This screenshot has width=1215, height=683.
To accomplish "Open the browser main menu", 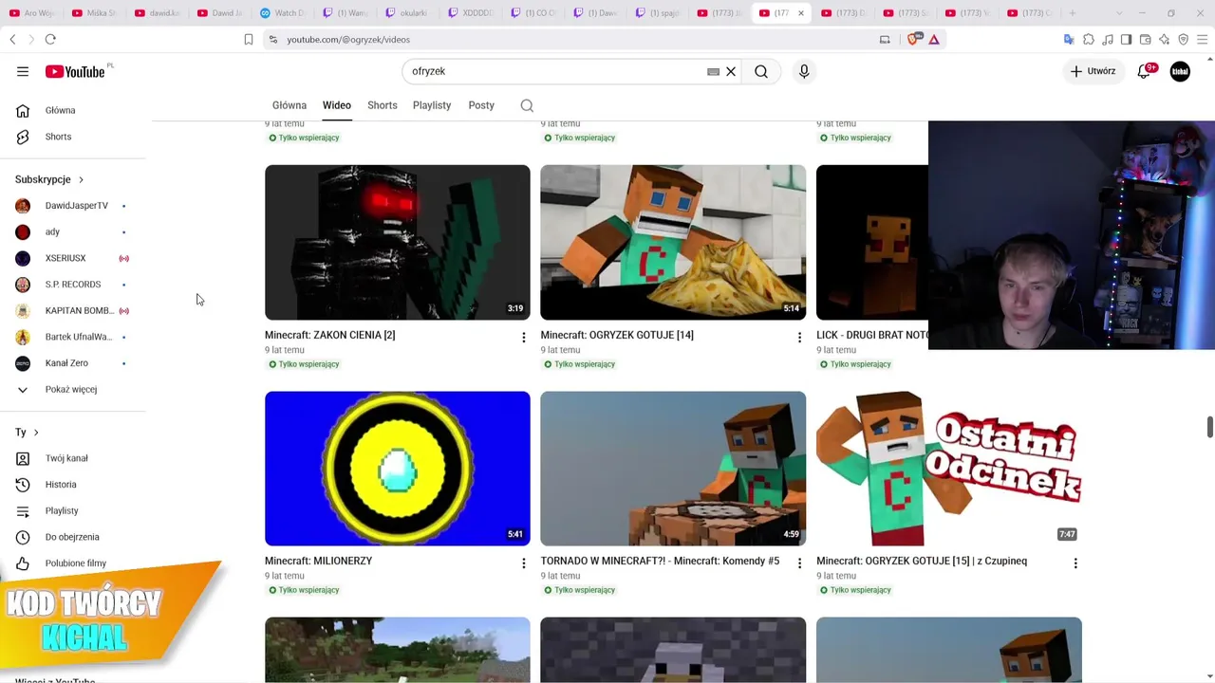I will (x=1203, y=39).
